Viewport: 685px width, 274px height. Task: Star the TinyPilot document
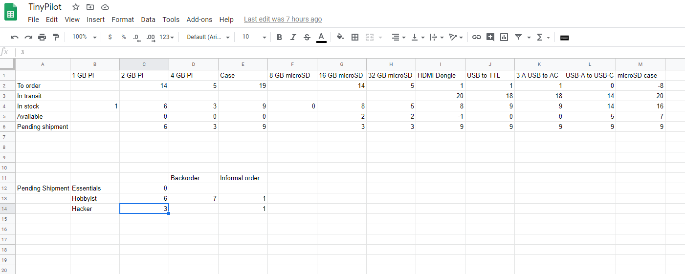[x=75, y=7]
